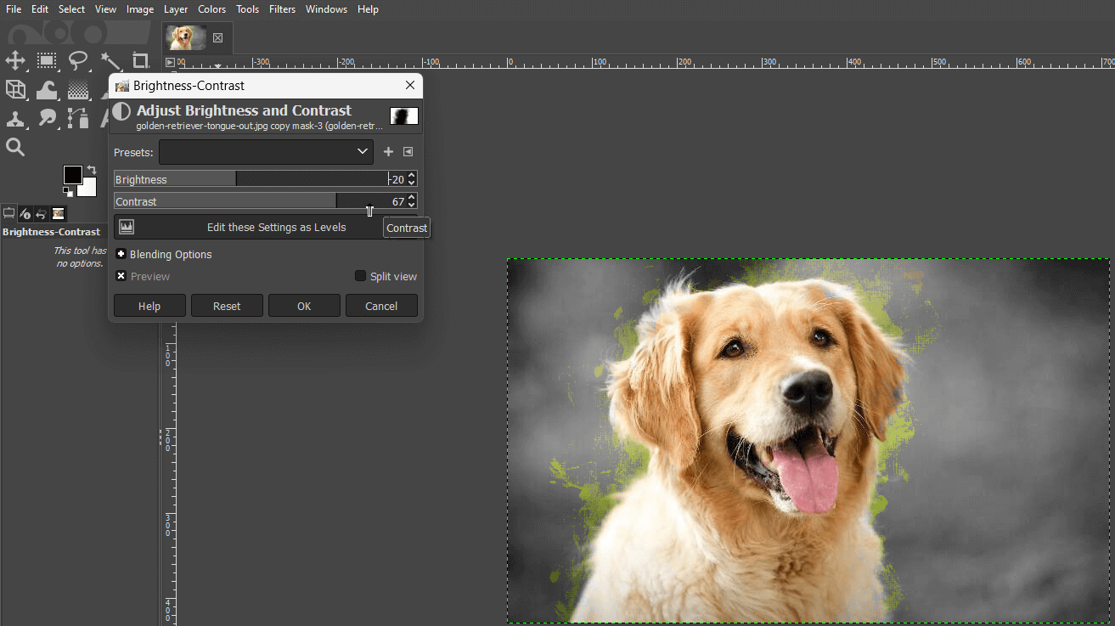Select the Free Select lasso tool

point(78,60)
